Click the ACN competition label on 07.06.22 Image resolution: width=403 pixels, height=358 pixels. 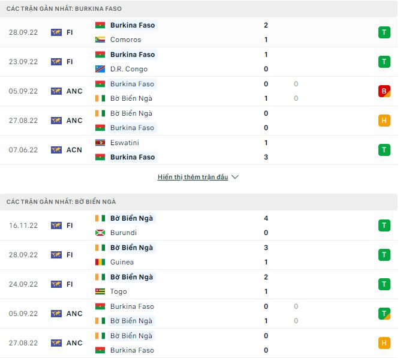pos(74,150)
